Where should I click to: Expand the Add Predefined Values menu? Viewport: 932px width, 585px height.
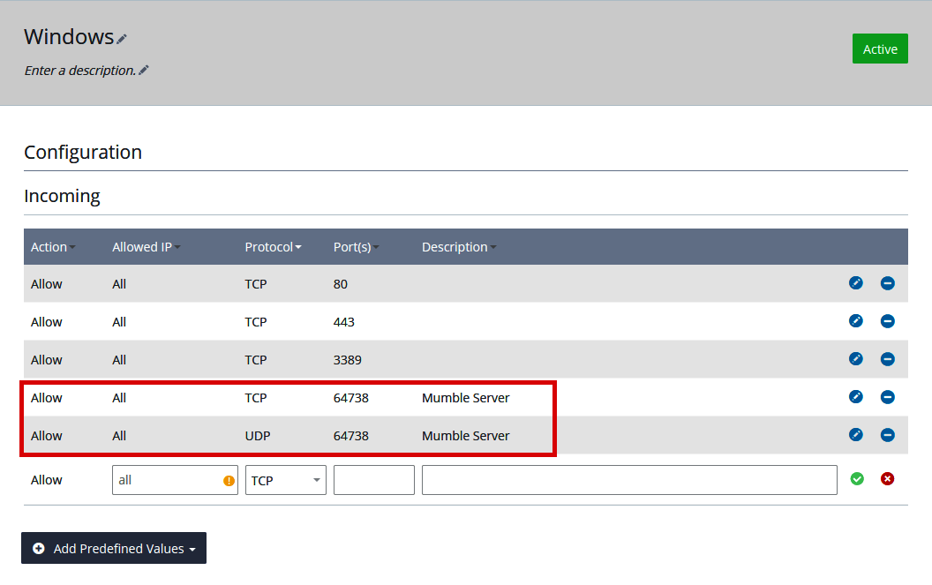(x=113, y=548)
